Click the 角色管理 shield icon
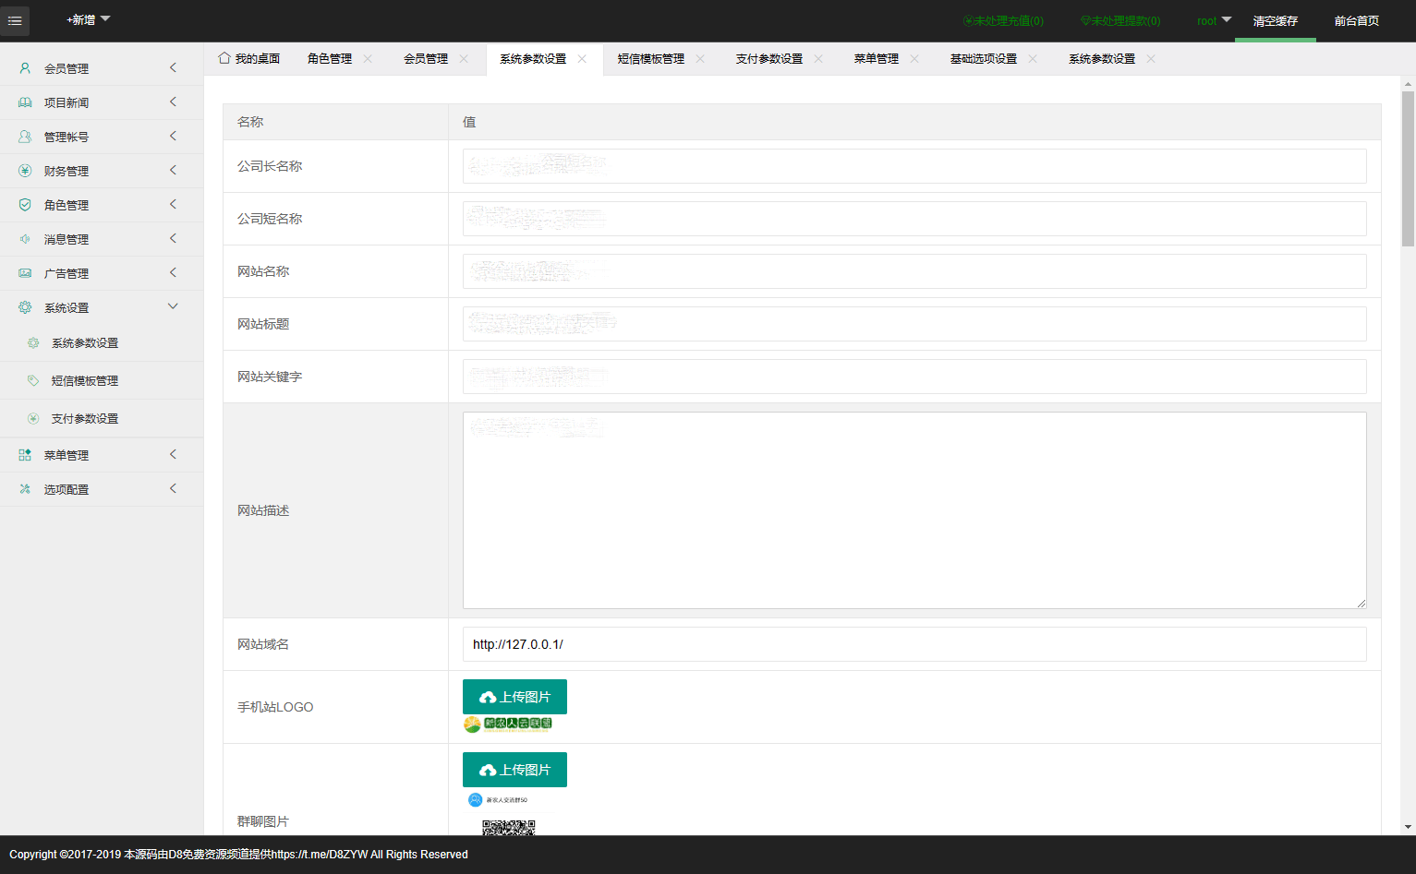Screen dimensions: 1416x874 tap(25, 205)
